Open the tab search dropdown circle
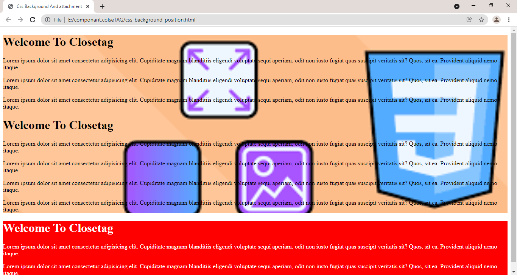This screenshot has width=517, height=275. pyautogui.click(x=457, y=6)
